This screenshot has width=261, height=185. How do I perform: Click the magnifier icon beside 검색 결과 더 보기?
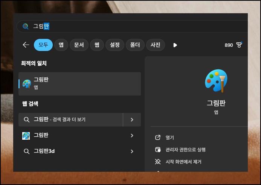26,120
